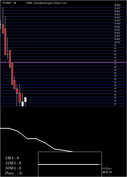Click the white moving average line
The width and height of the screenshot is (127, 177).
pyautogui.click(x=36, y=140)
